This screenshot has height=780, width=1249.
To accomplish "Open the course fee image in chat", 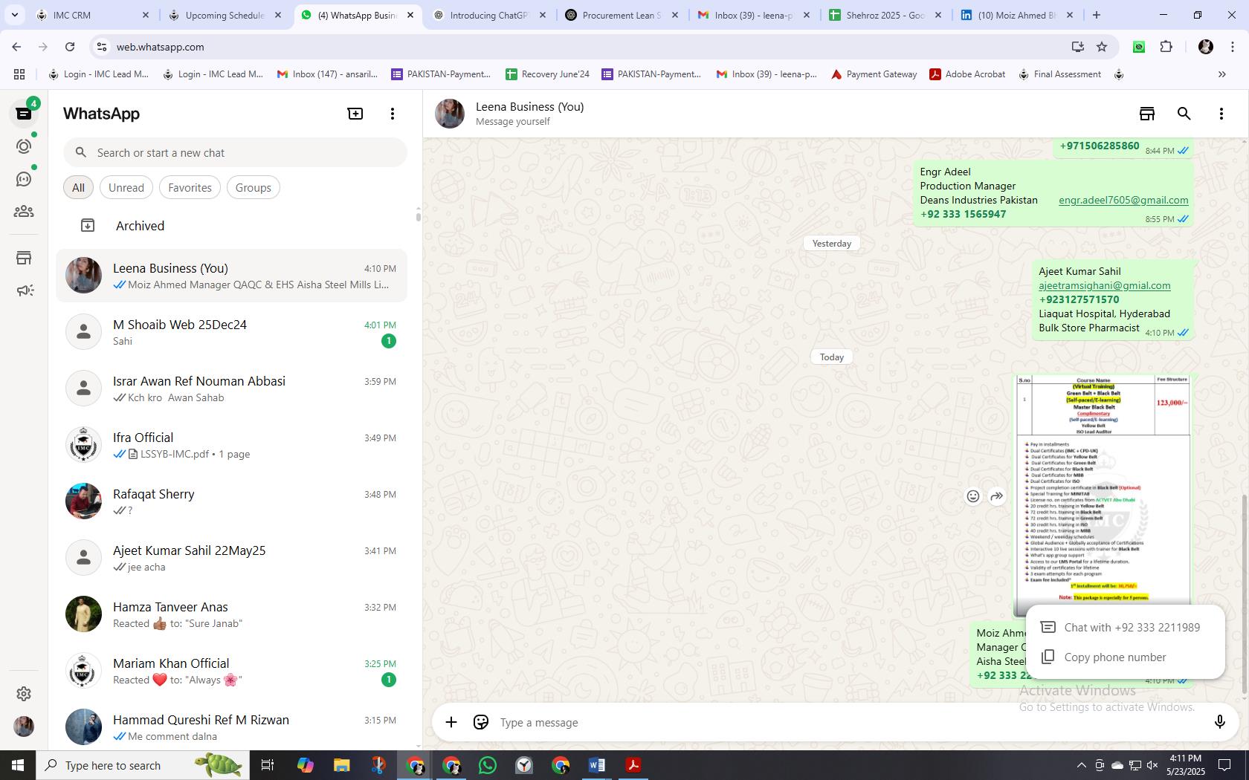I will 1103,495.
